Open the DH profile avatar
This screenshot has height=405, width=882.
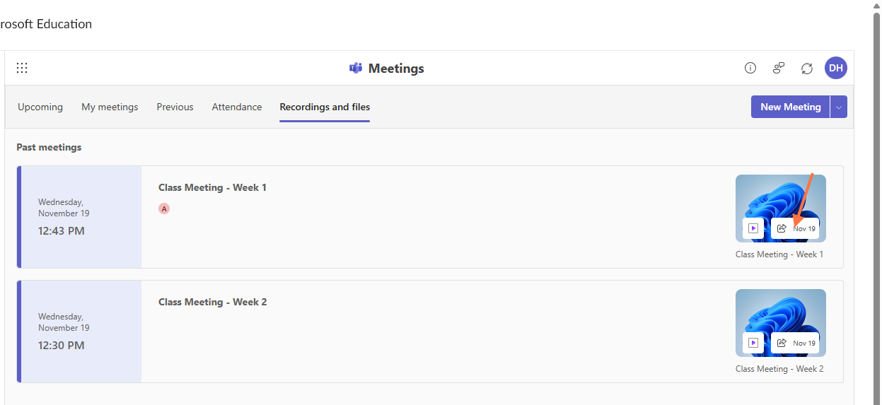coord(836,68)
